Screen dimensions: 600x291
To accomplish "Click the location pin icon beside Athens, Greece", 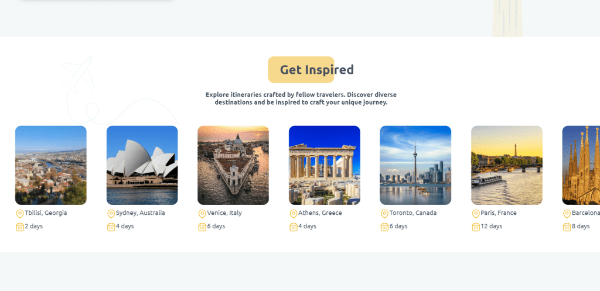I will tap(294, 214).
